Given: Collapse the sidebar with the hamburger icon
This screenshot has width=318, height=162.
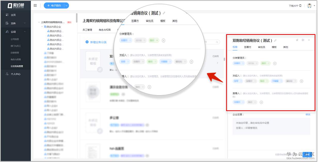Looking at the screenshot, I should pos(35,5).
